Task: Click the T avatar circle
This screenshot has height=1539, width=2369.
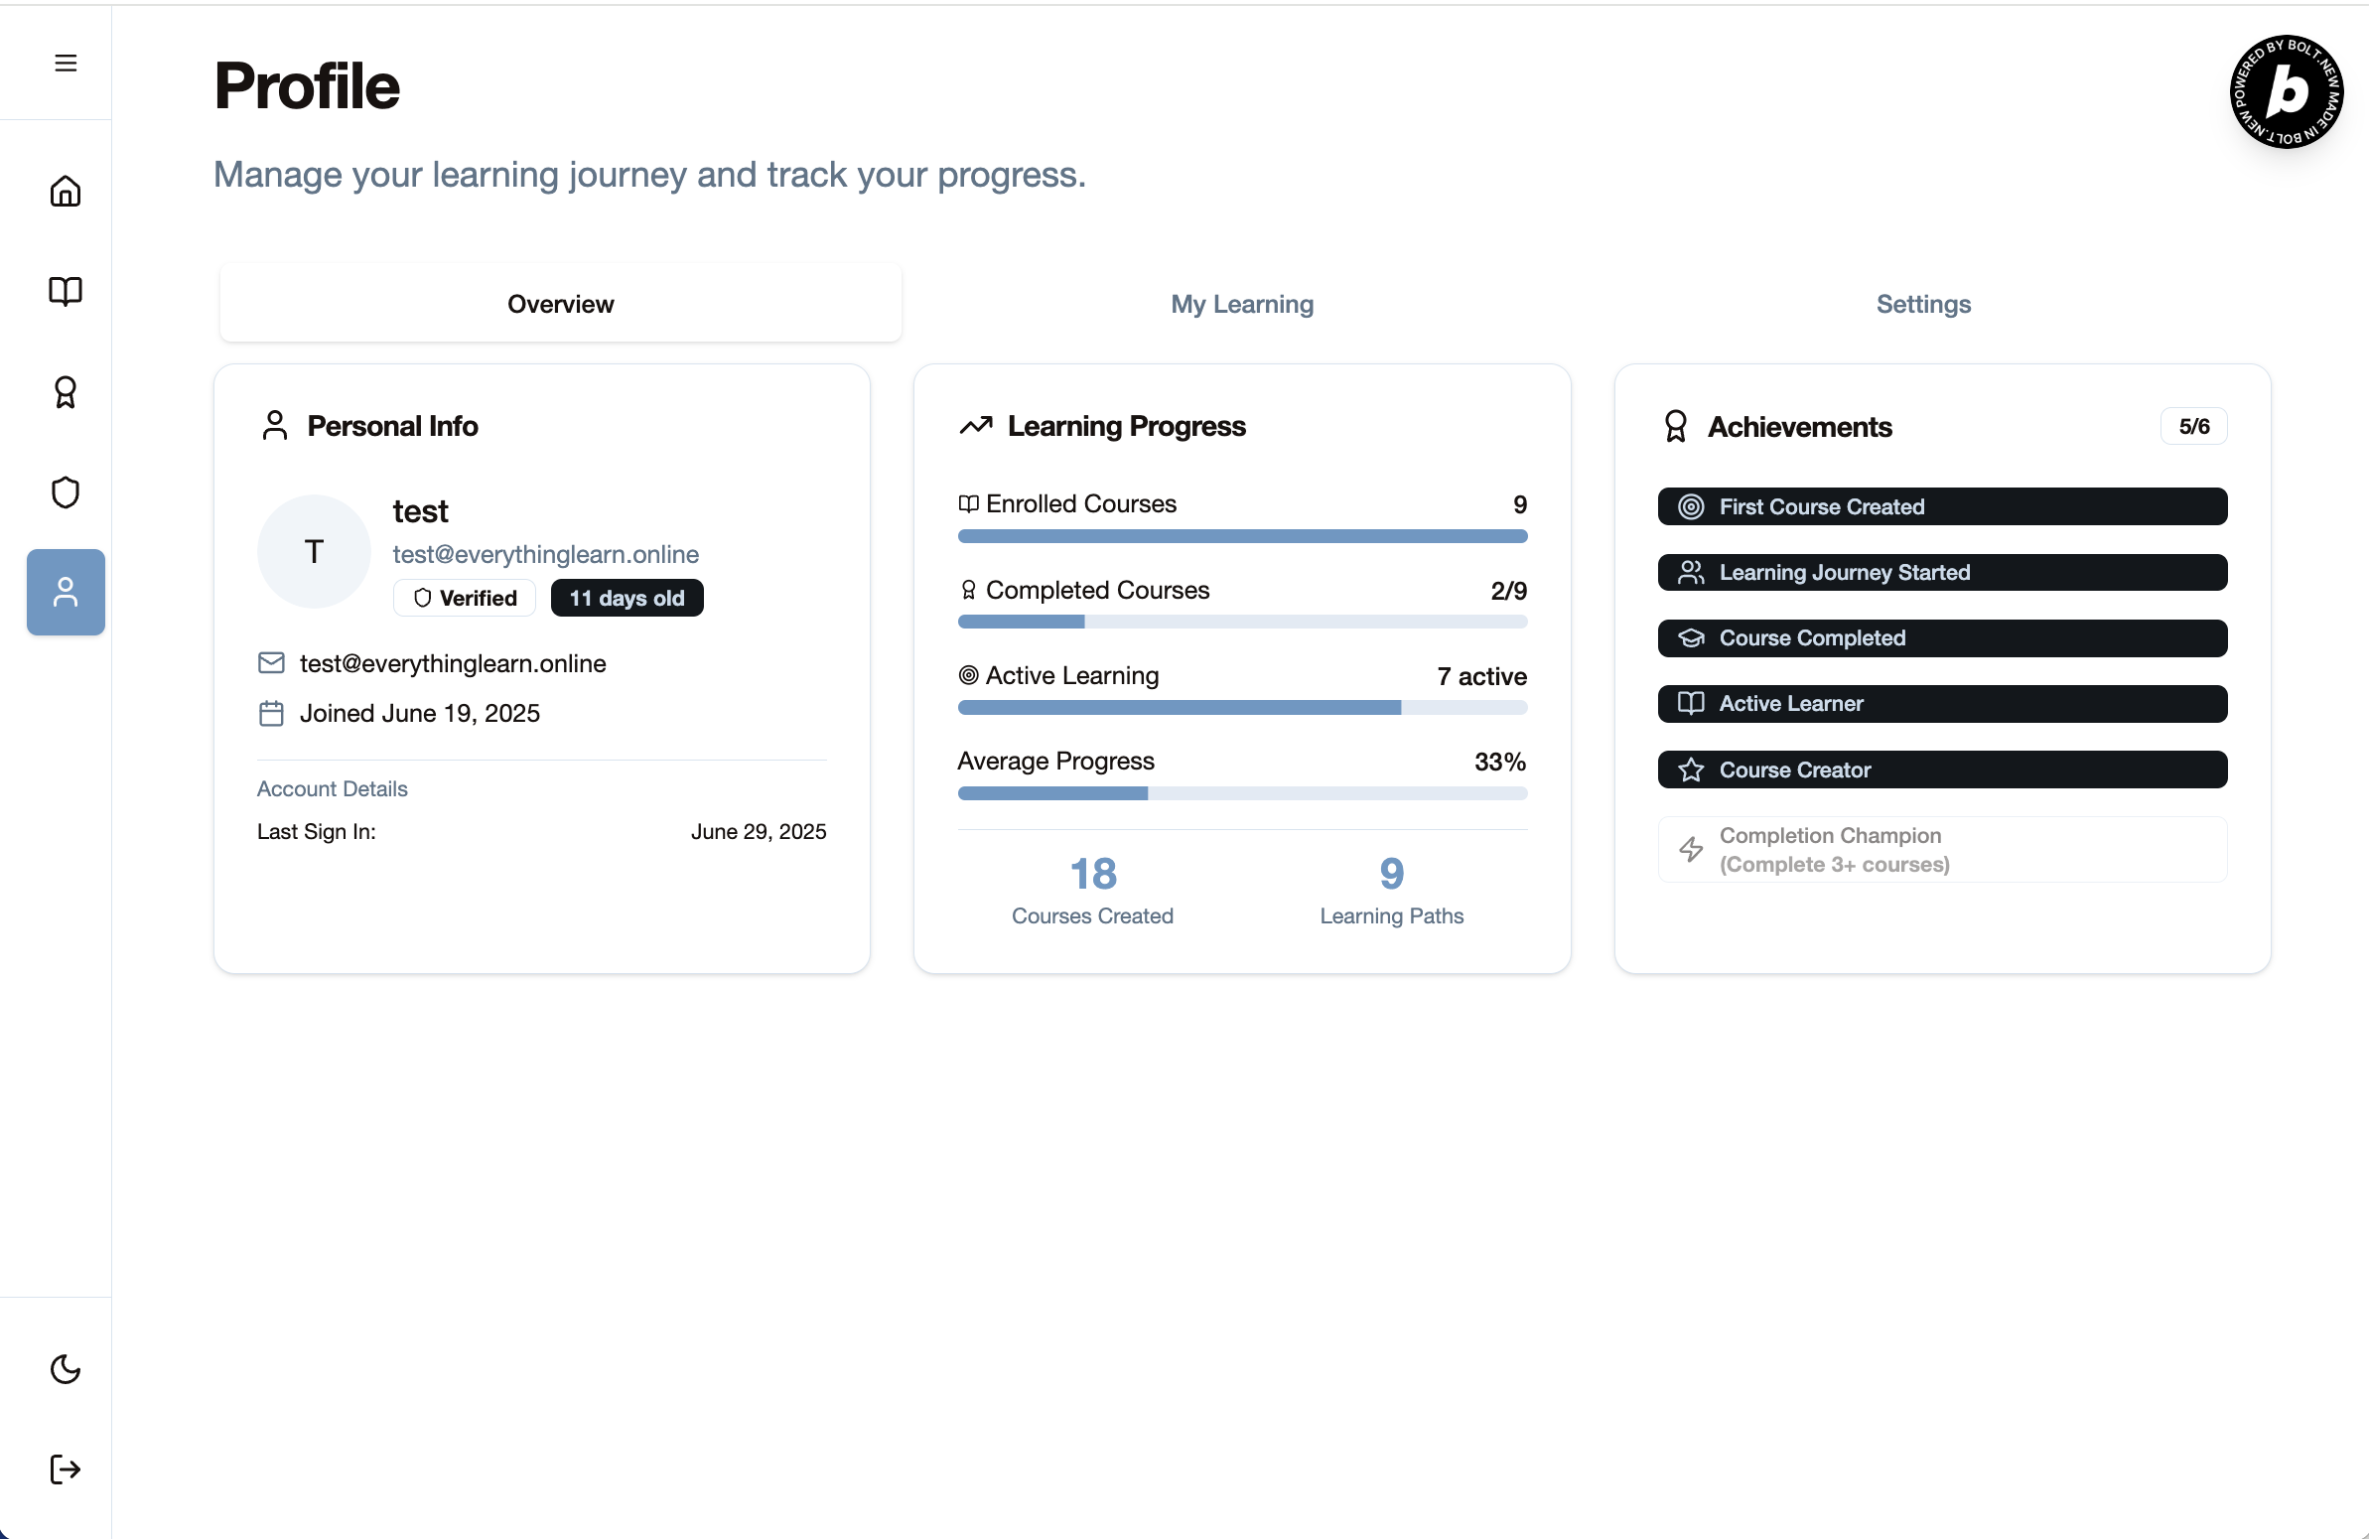Action: click(314, 551)
